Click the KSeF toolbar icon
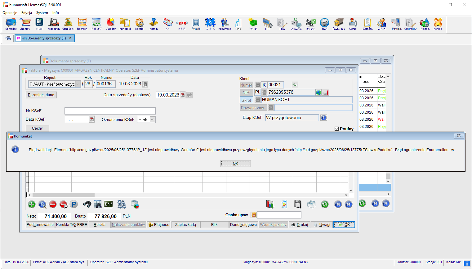The width and height of the screenshot is (472, 270). point(39,24)
